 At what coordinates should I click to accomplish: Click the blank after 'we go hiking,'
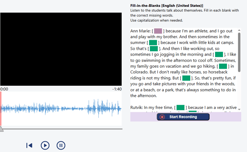223,66
